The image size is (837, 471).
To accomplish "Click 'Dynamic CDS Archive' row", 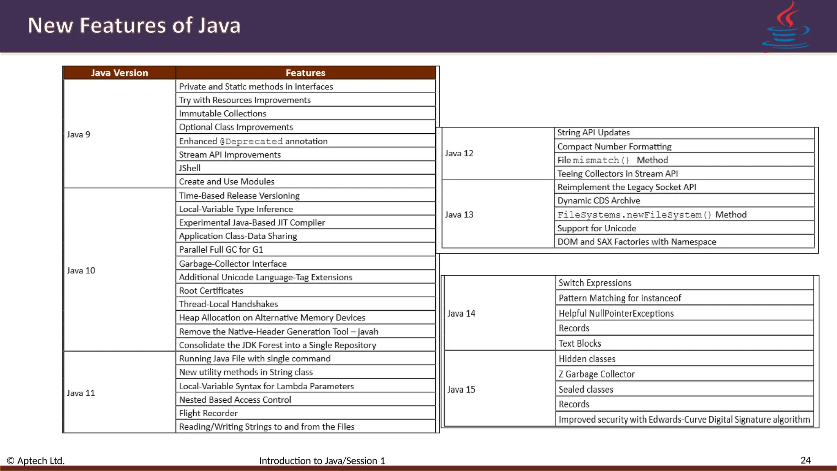I will tap(598, 201).
